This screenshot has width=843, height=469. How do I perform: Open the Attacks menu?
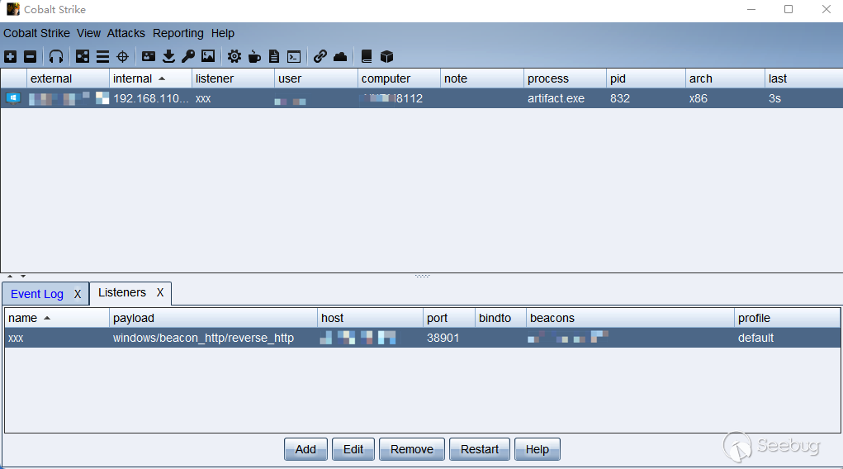126,33
